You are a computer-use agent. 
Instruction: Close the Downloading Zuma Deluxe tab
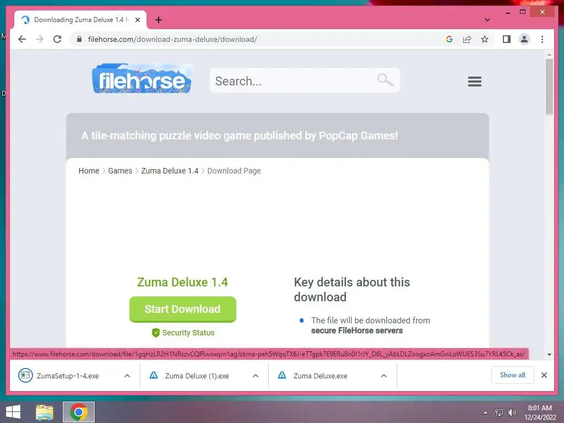click(x=137, y=20)
